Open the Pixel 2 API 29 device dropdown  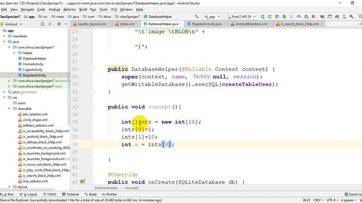tap(241, 16)
